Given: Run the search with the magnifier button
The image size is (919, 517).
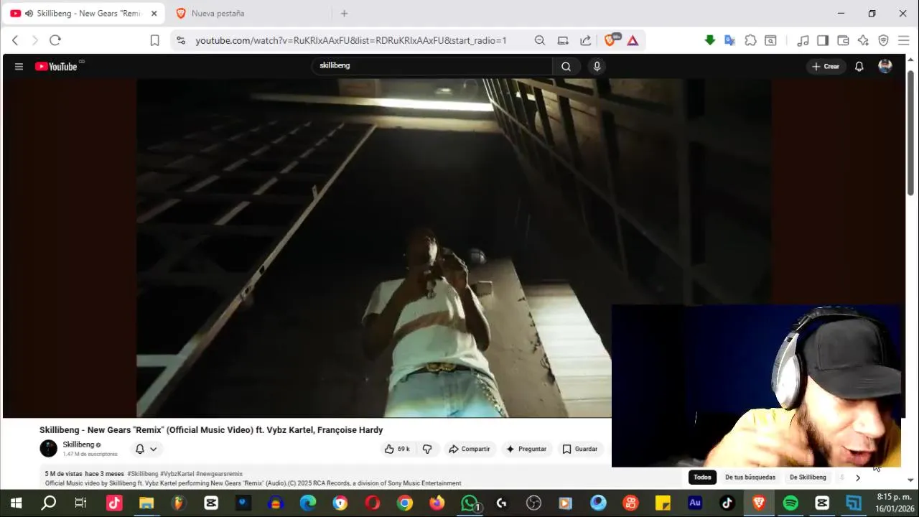Looking at the screenshot, I should click(566, 66).
